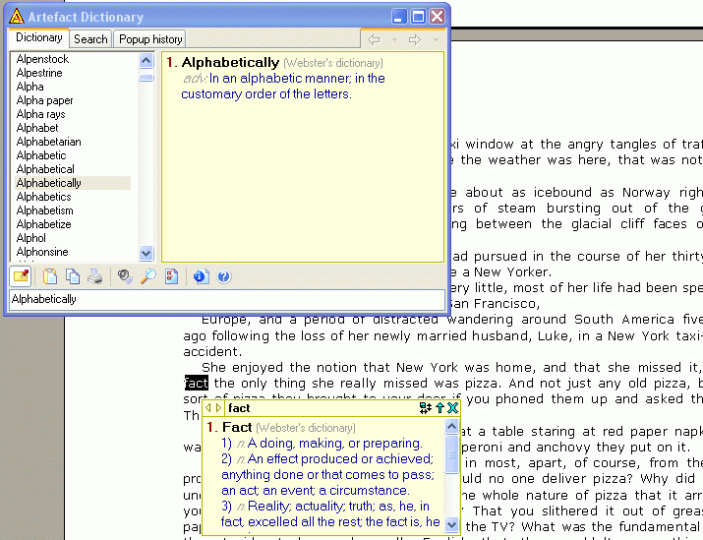Switch to the Search tab

pos(90,39)
